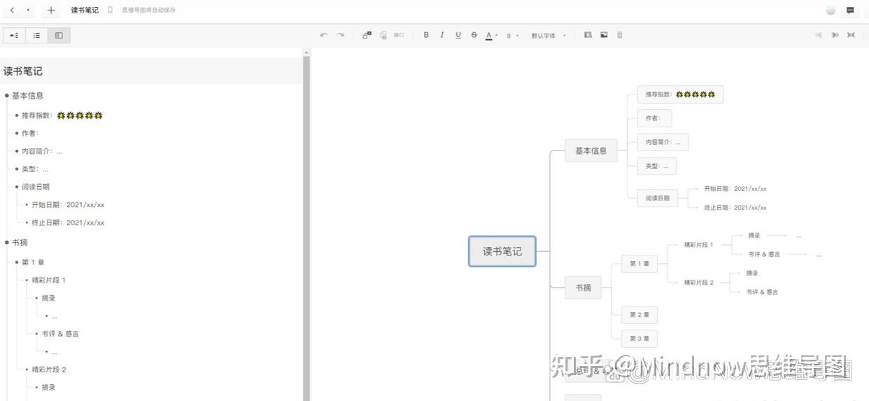
Task: Click the bookmark icon beside 读书笔记 title
Action: point(110,10)
